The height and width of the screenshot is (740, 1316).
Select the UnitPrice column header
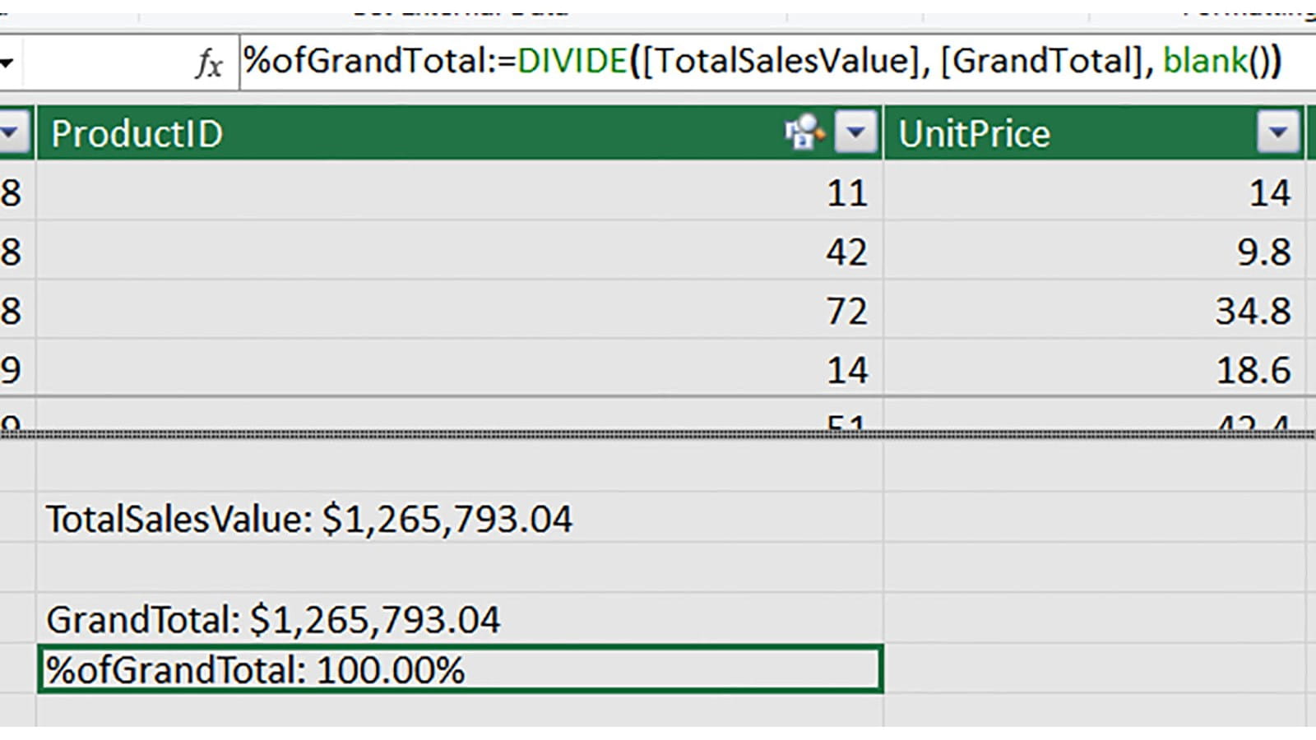(x=1069, y=133)
